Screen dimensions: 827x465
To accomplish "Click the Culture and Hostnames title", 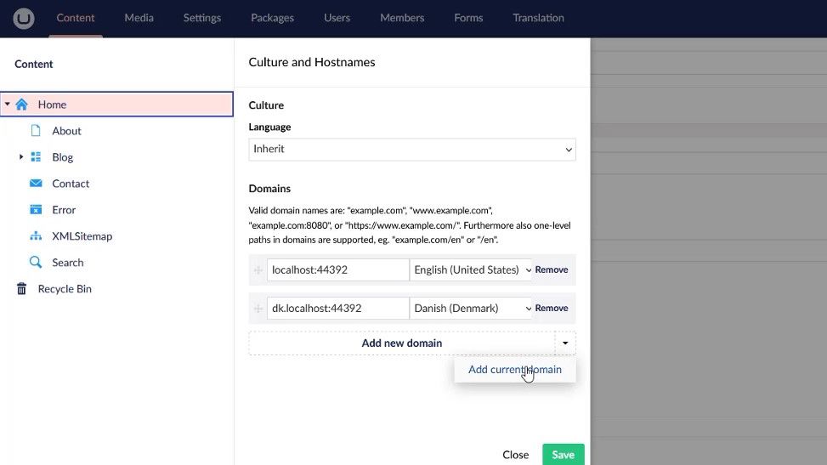I will click(312, 62).
